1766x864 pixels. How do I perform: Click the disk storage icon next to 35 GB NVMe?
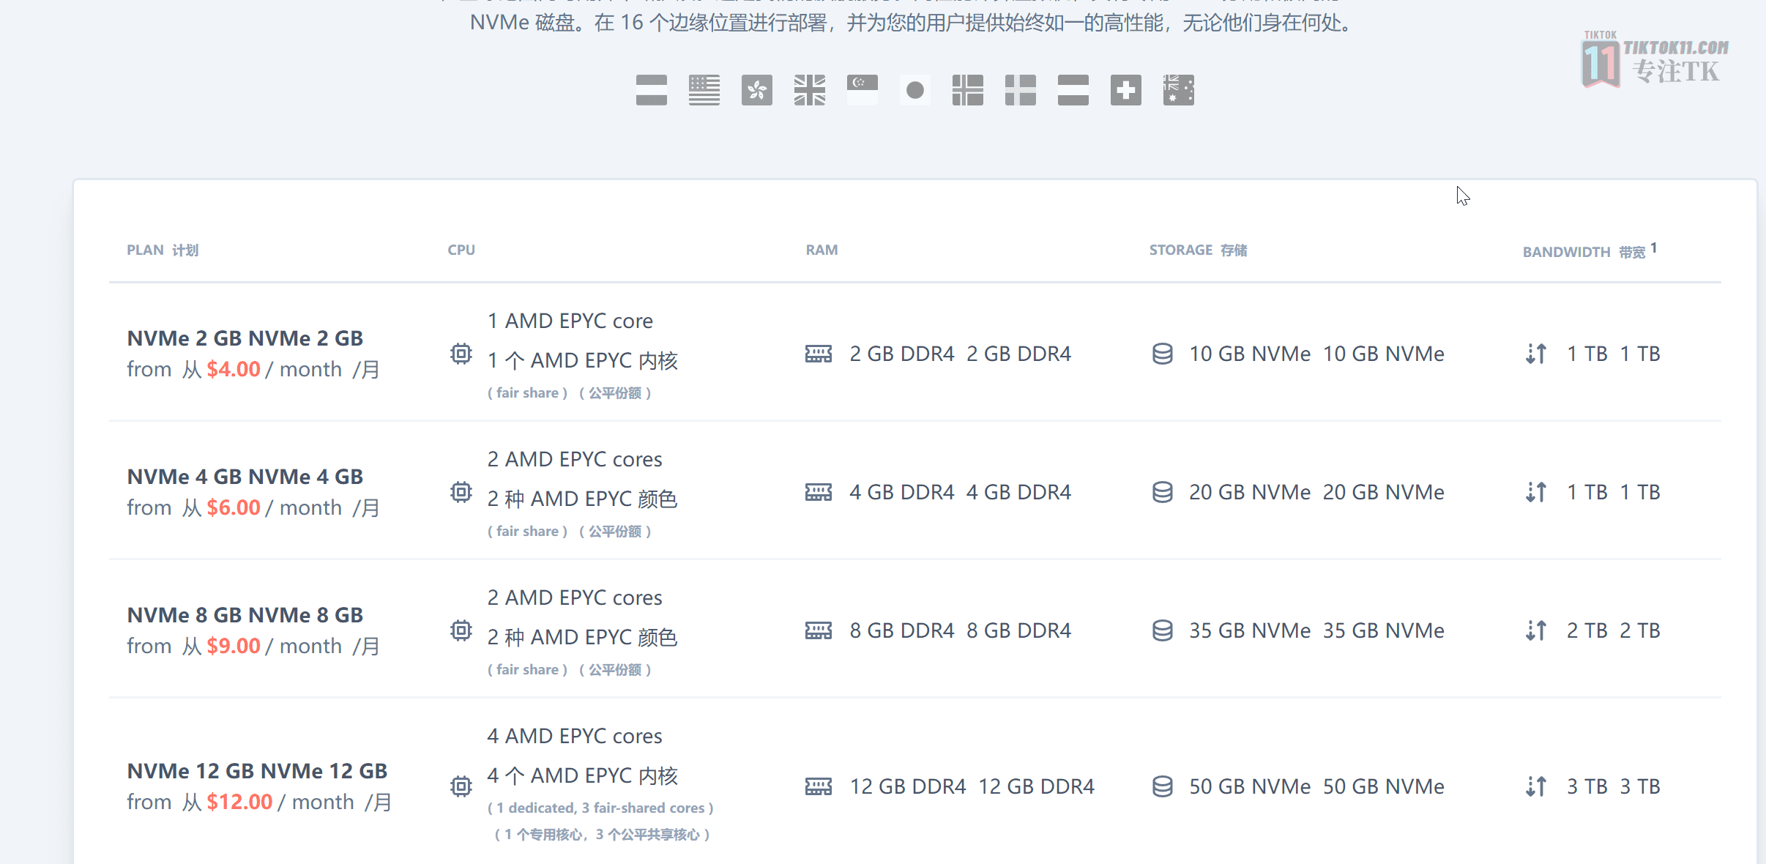click(x=1163, y=630)
